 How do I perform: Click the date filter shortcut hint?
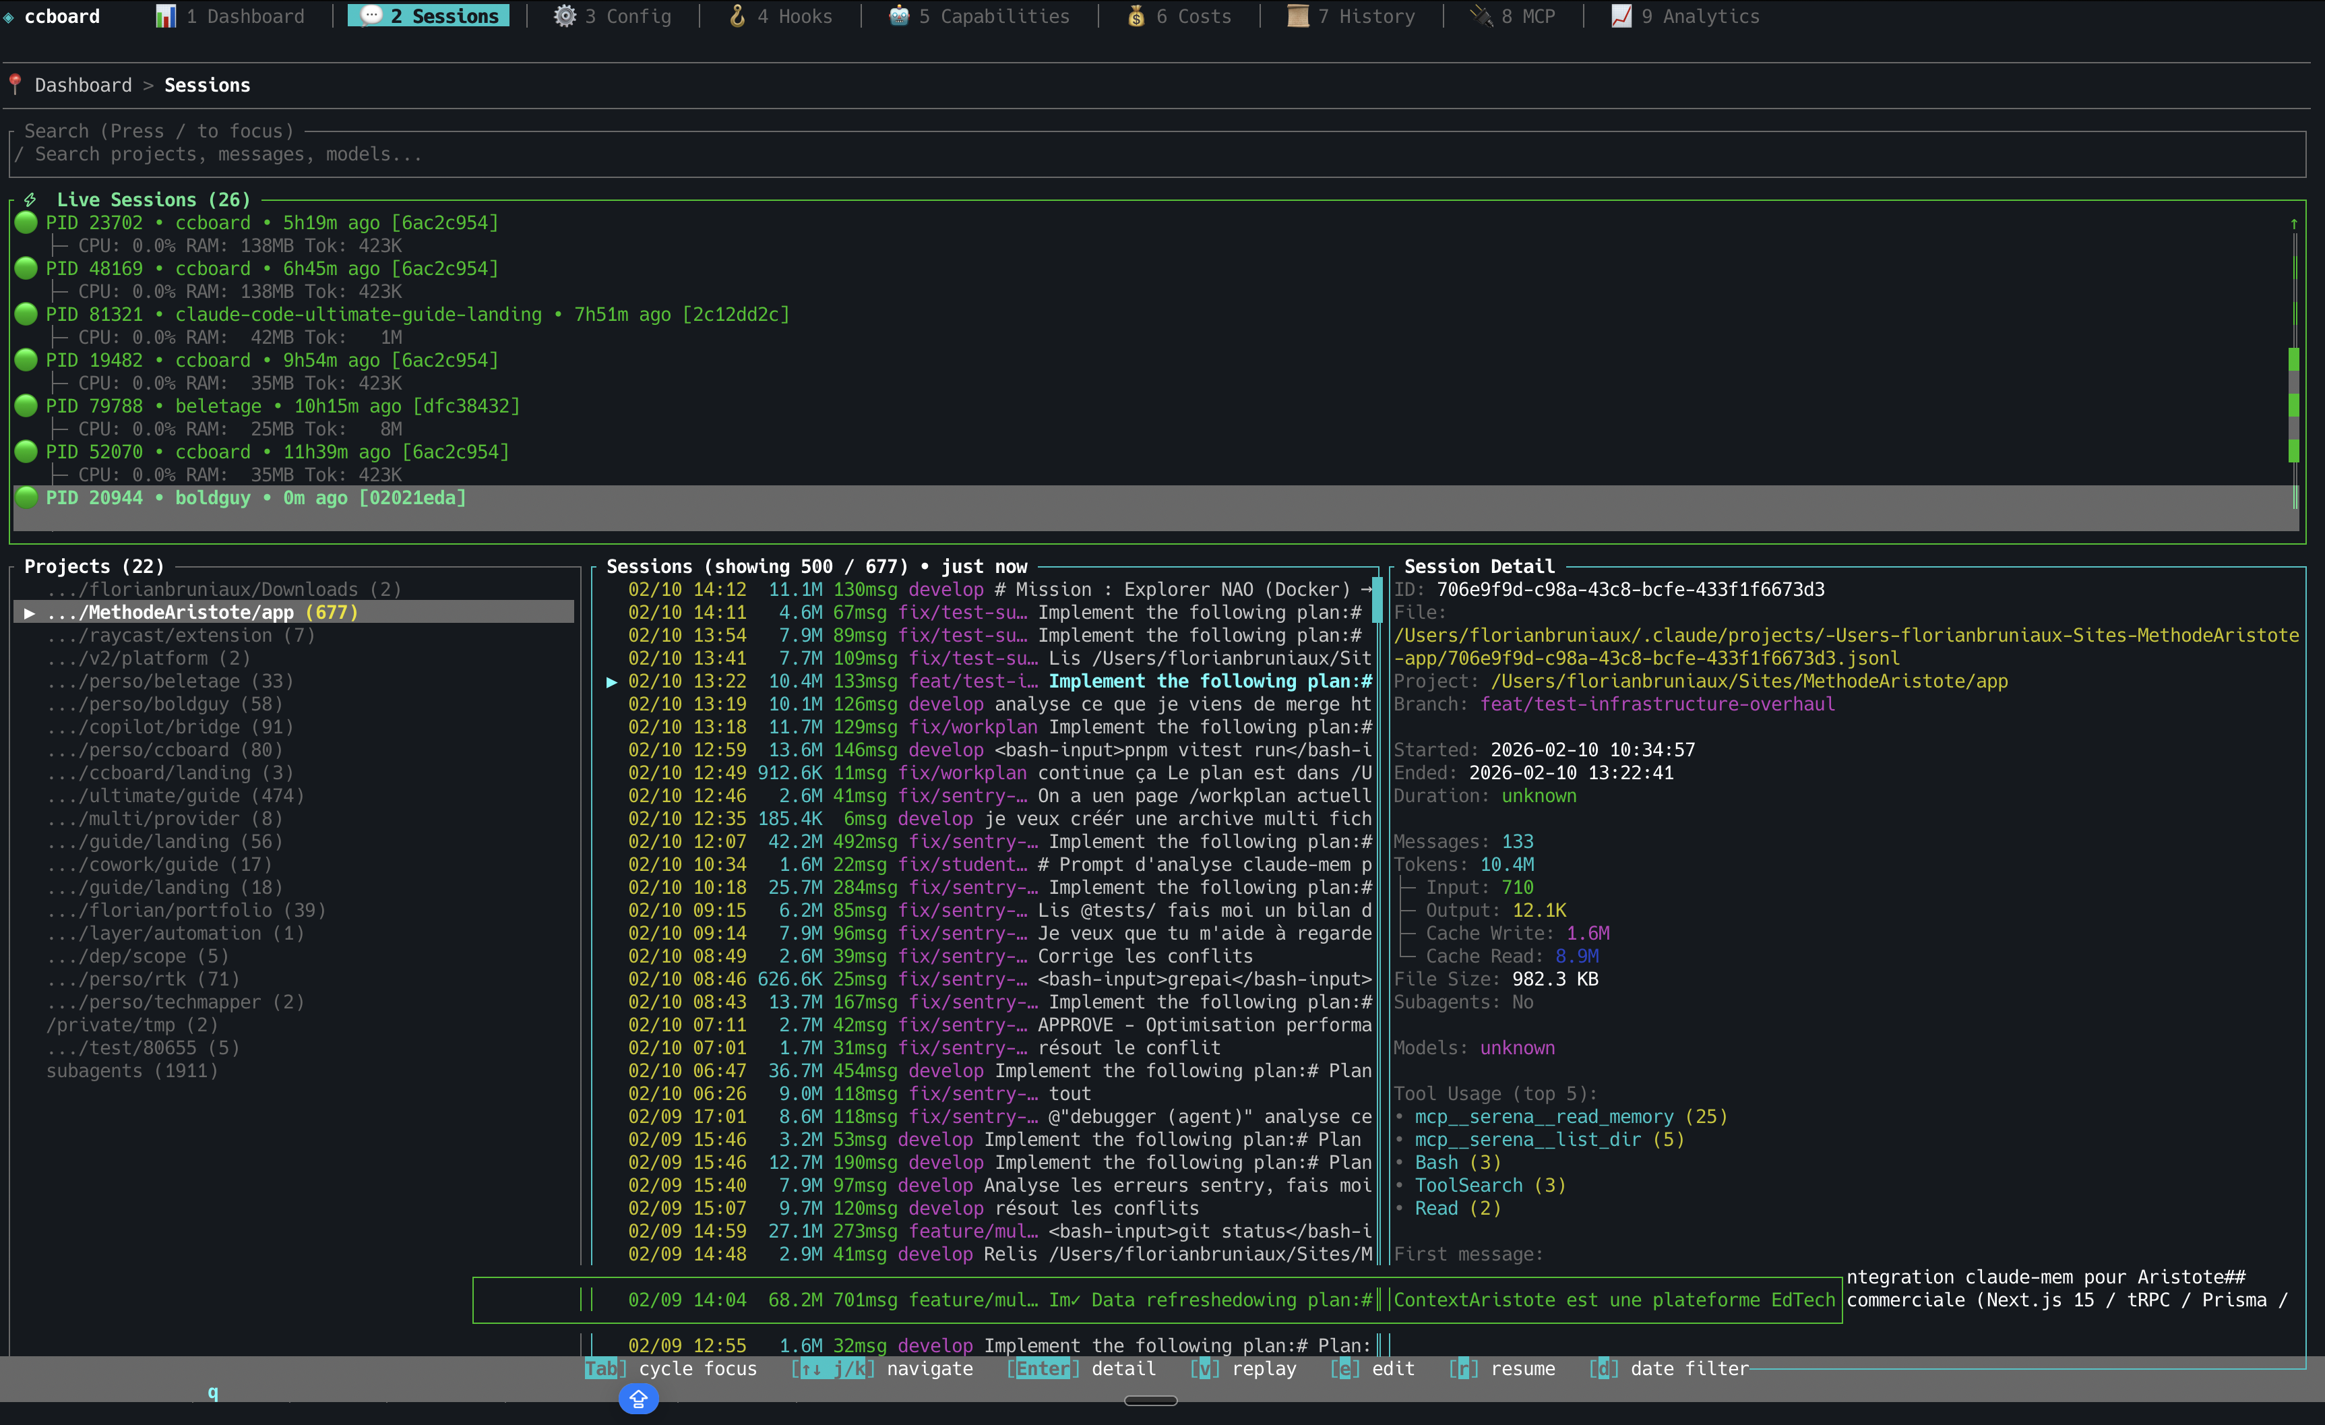tap(1670, 1368)
